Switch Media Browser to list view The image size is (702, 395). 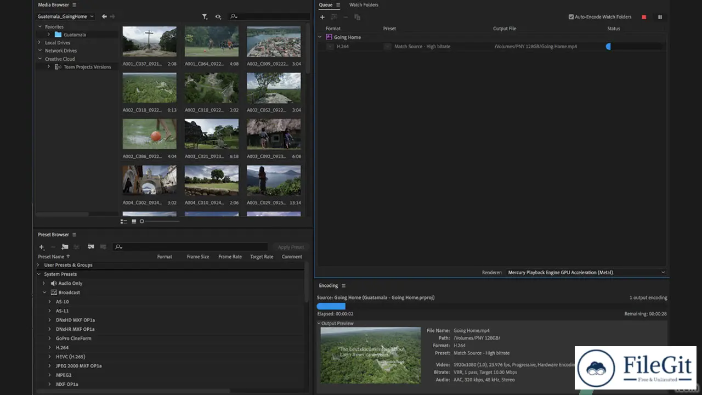coord(124,221)
